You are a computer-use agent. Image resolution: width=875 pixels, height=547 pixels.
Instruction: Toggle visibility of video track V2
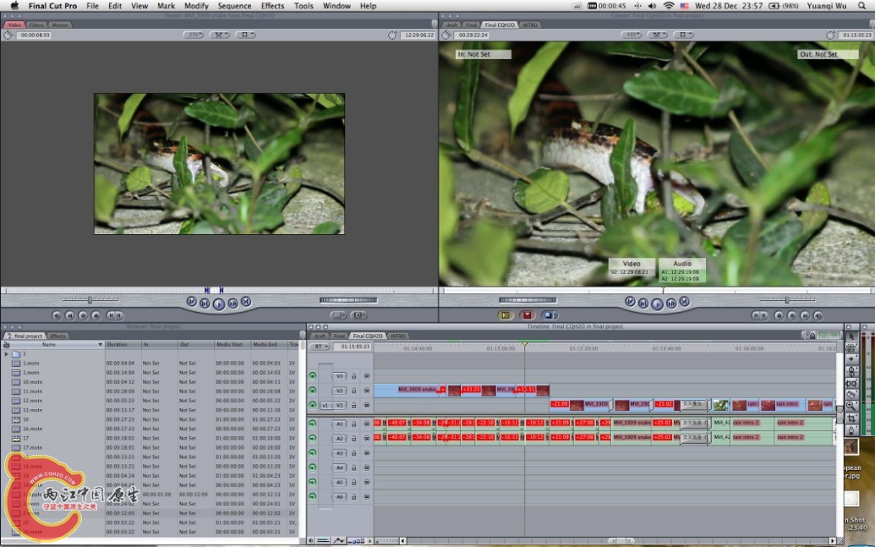coord(313,390)
